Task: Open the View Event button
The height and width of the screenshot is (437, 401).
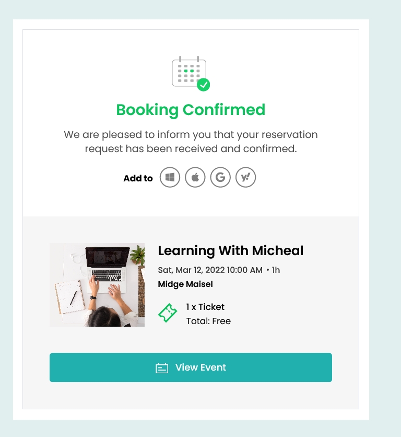Action: click(x=191, y=367)
